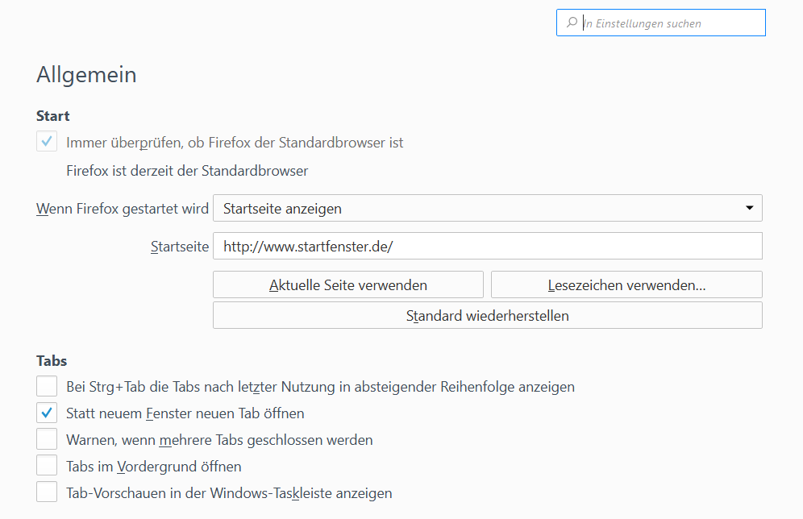Focus the 'In Einstellungen suchen' search field
The height and width of the screenshot is (519, 803).
pyautogui.click(x=669, y=23)
